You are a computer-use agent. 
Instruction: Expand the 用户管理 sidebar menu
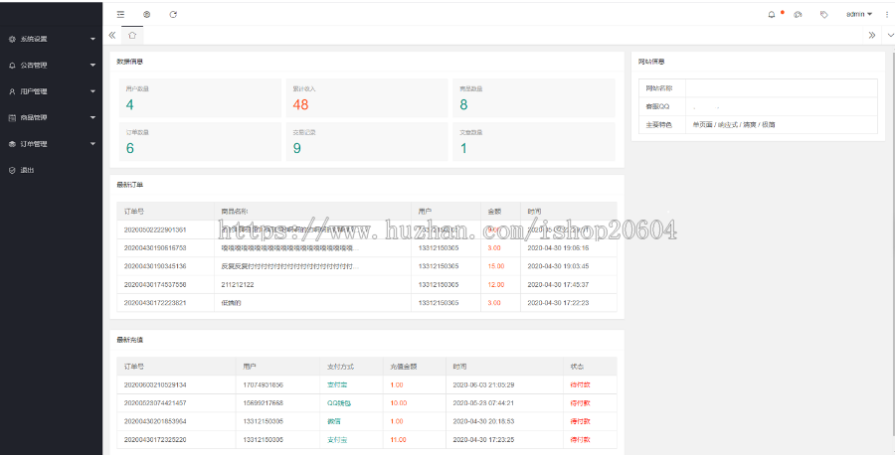52,91
